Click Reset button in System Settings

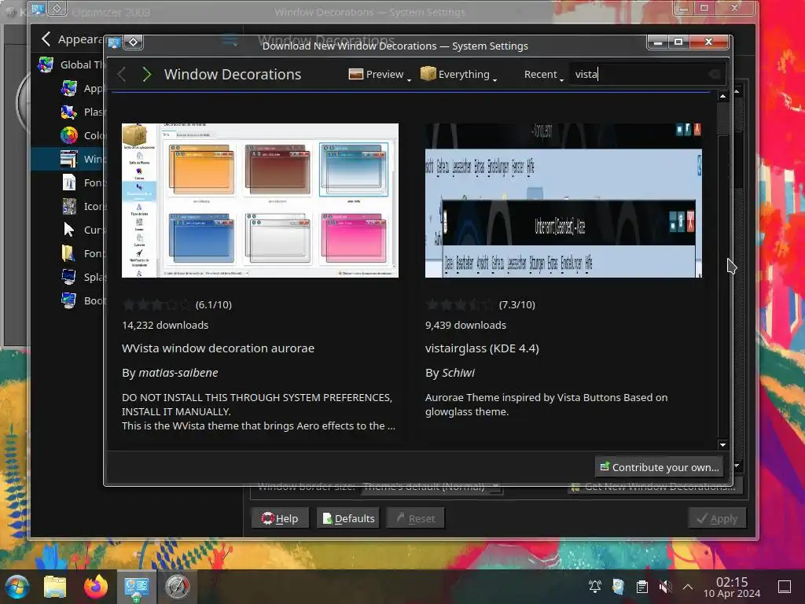point(416,519)
